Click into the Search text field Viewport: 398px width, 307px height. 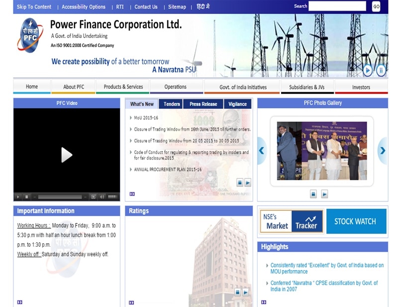(x=337, y=6)
